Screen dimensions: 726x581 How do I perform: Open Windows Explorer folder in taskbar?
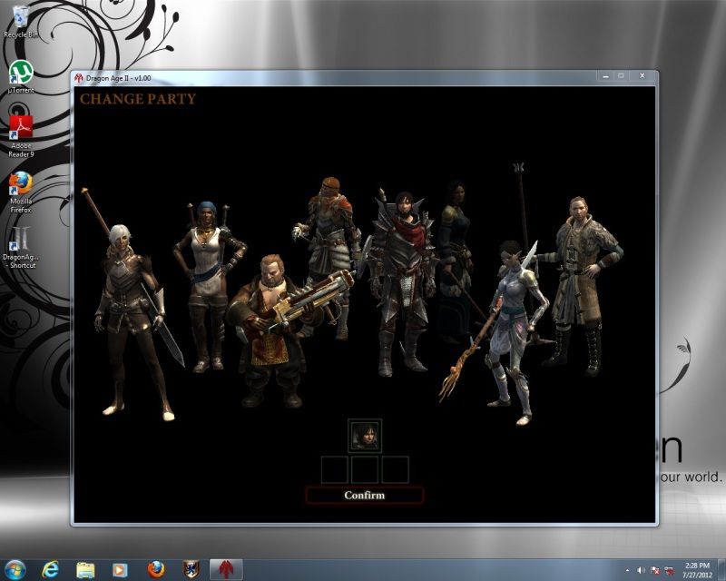click(86, 569)
